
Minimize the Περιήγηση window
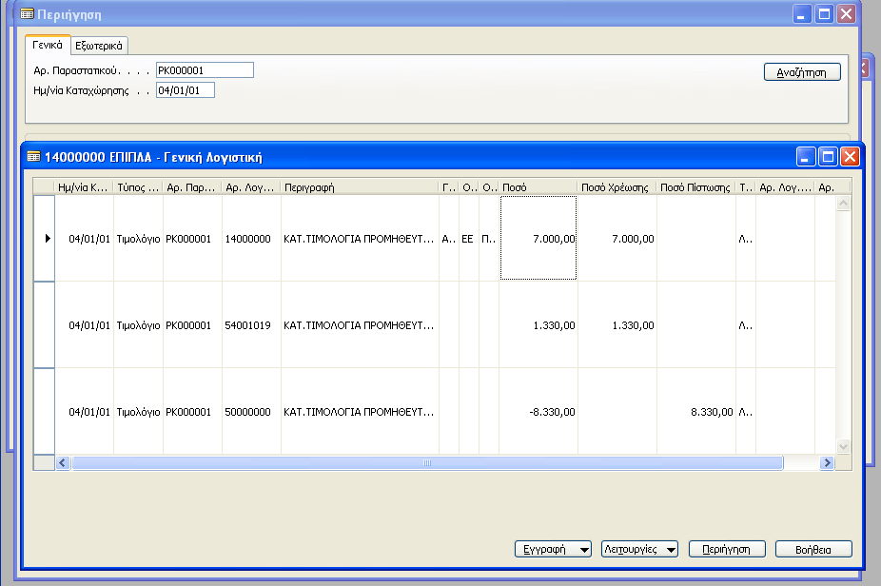[x=802, y=13]
